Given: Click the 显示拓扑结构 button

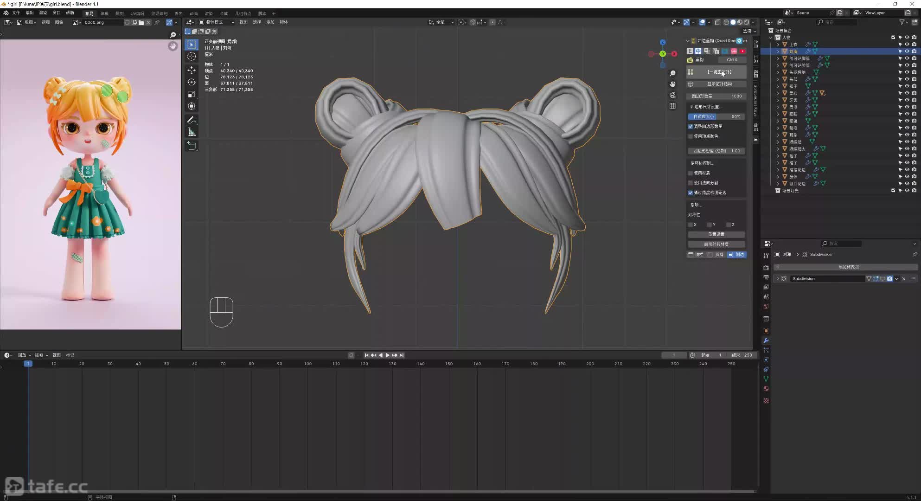Looking at the screenshot, I should click(719, 84).
